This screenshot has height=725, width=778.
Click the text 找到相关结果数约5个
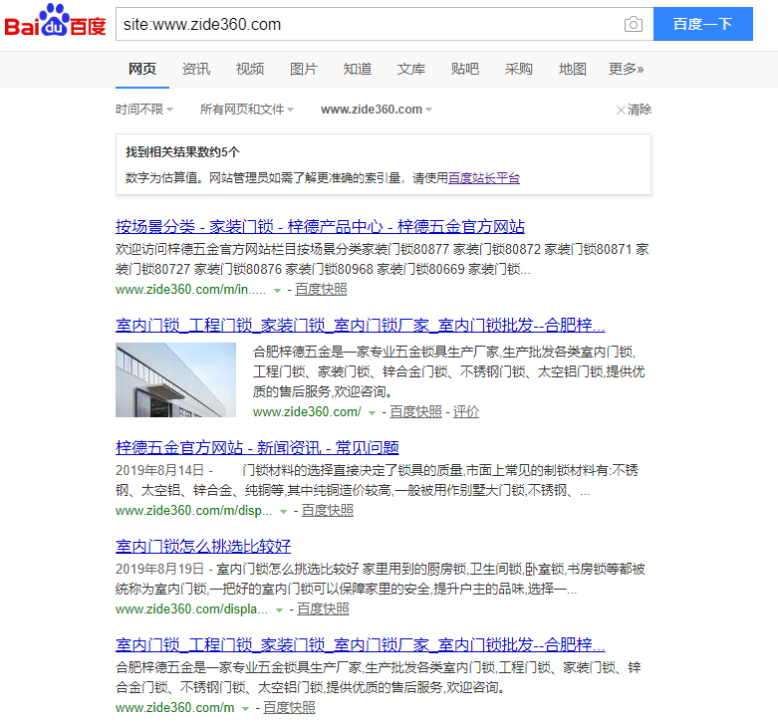(x=182, y=152)
